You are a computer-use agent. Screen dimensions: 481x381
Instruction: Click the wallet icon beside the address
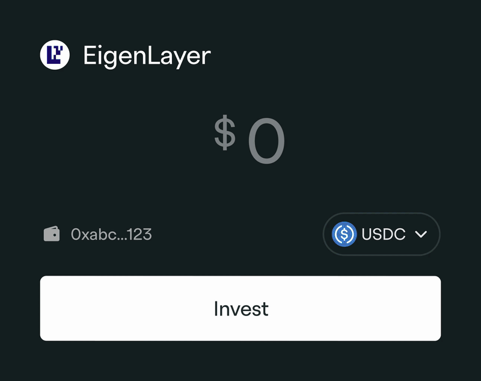click(52, 234)
